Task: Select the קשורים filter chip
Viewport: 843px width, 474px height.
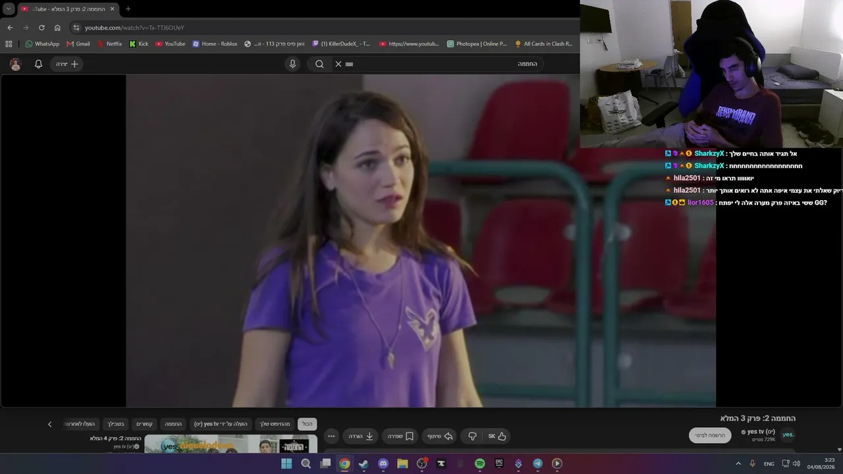Action: coord(144,424)
